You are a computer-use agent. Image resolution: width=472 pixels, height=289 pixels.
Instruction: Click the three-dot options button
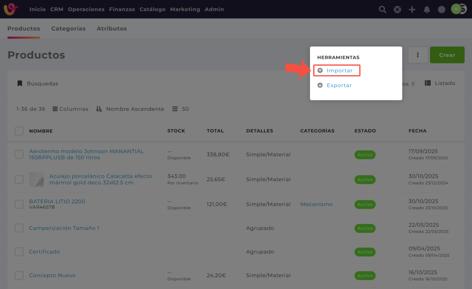[x=418, y=55]
